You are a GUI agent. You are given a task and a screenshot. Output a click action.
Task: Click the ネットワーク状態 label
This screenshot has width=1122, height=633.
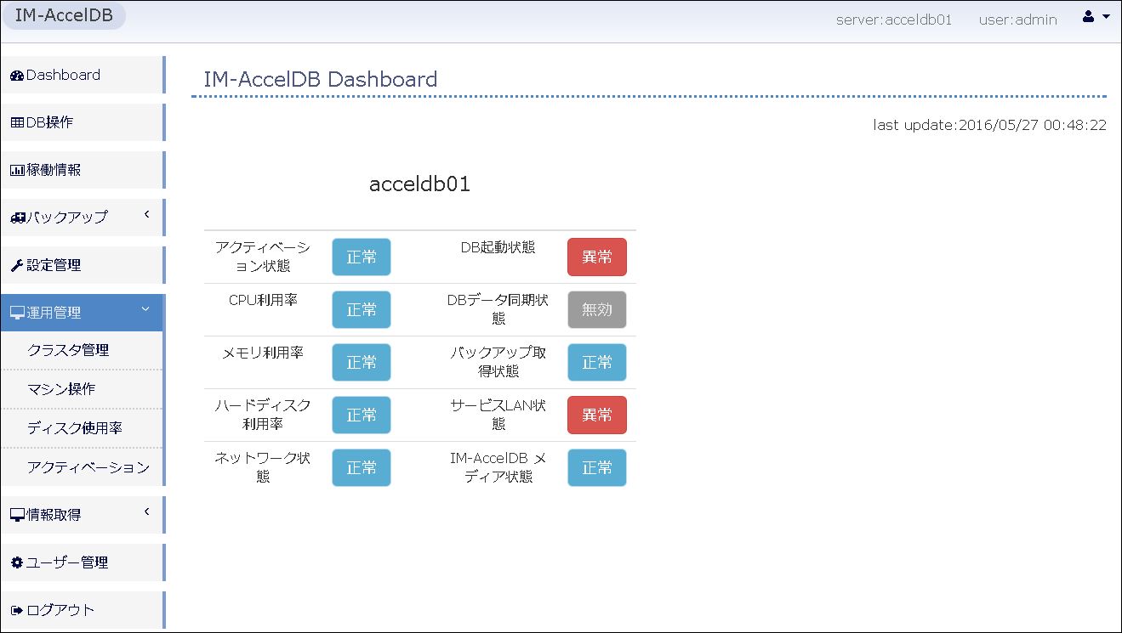(263, 467)
